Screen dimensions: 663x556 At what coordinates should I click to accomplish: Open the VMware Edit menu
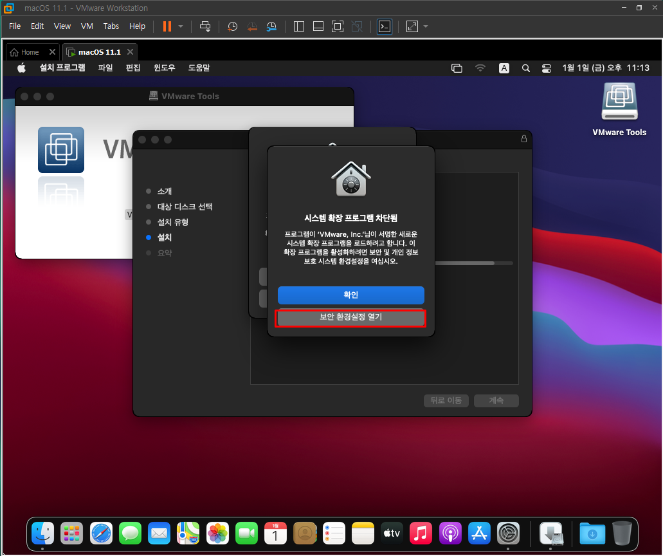(x=37, y=26)
